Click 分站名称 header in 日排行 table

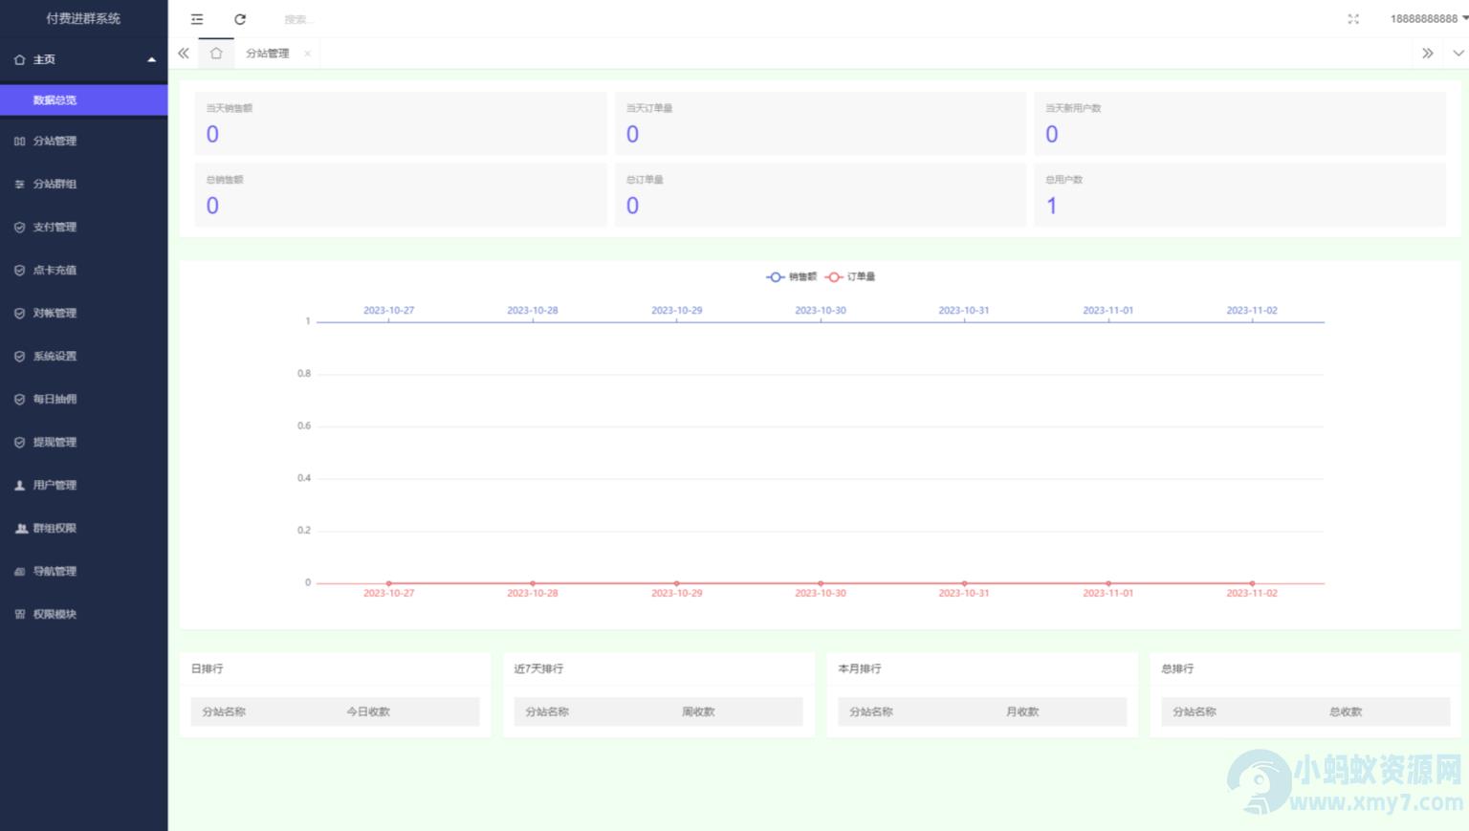pyautogui.click(x=224, y=712)
